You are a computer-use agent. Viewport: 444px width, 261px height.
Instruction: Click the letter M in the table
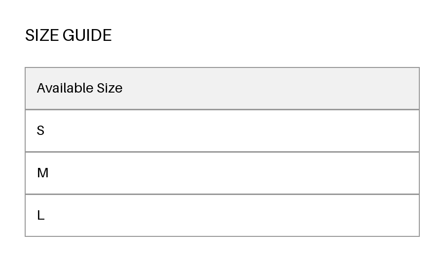[x=43, y=173]
